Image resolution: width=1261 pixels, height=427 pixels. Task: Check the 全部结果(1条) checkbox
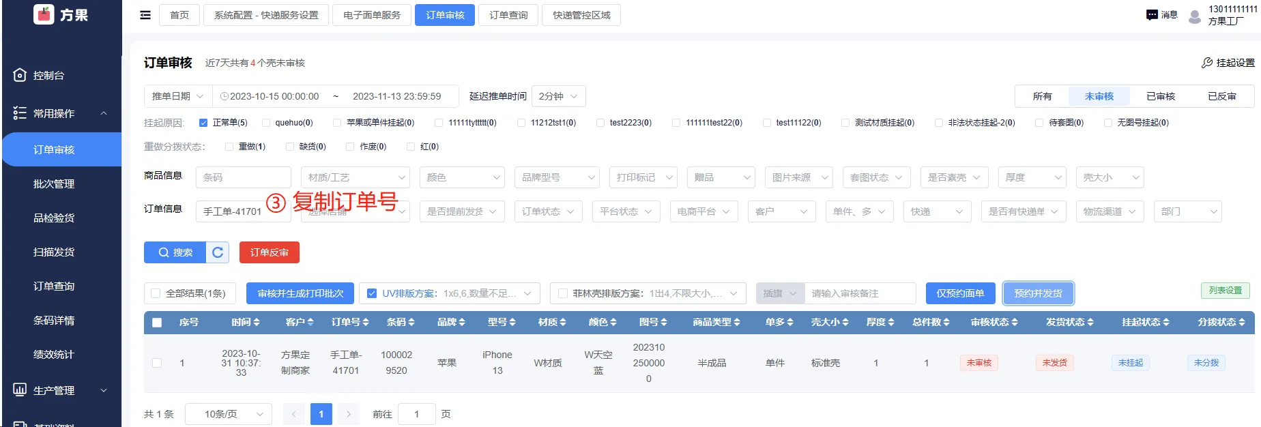[x=156, y=293]
